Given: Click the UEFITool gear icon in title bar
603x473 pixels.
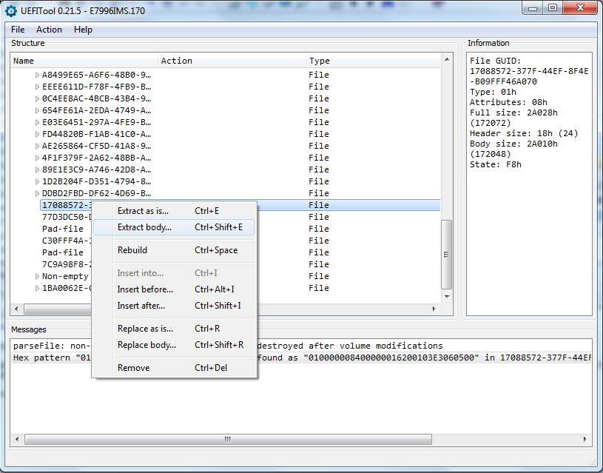Looking at the screenshot, I should [x=11, y=10].
